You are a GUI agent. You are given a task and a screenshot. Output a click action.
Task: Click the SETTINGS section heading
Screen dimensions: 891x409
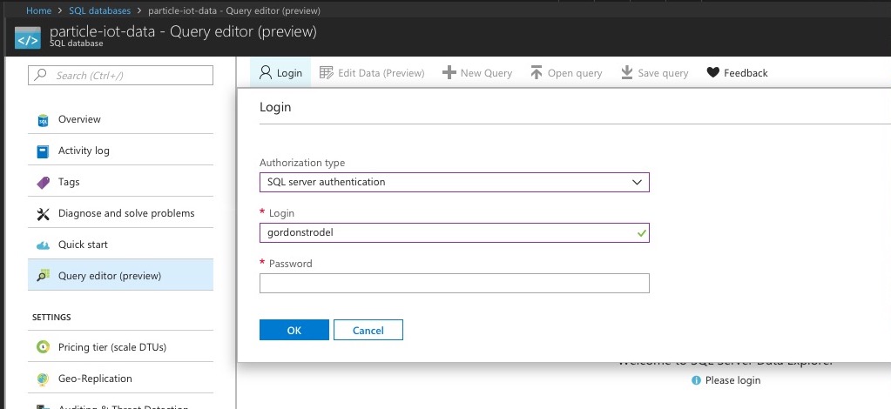coord(51,317)
